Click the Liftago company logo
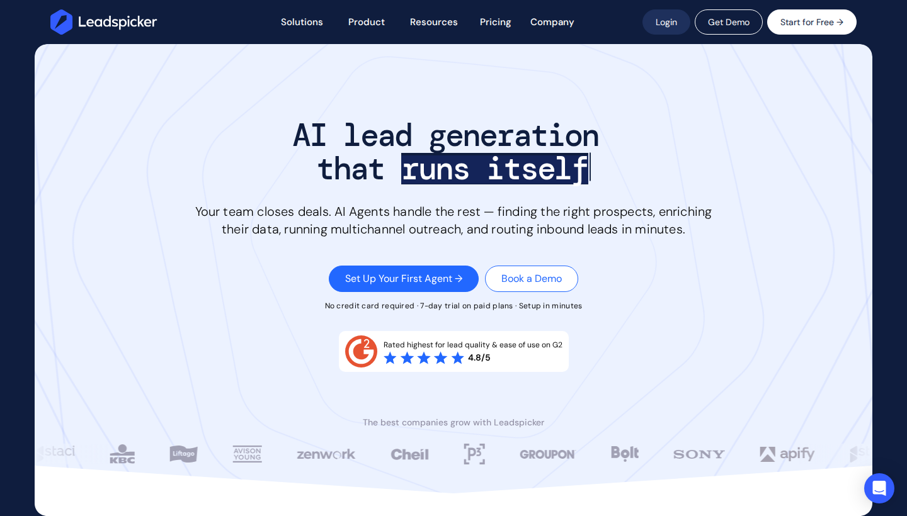Screen dimensions: 907x516 [183, 454]
